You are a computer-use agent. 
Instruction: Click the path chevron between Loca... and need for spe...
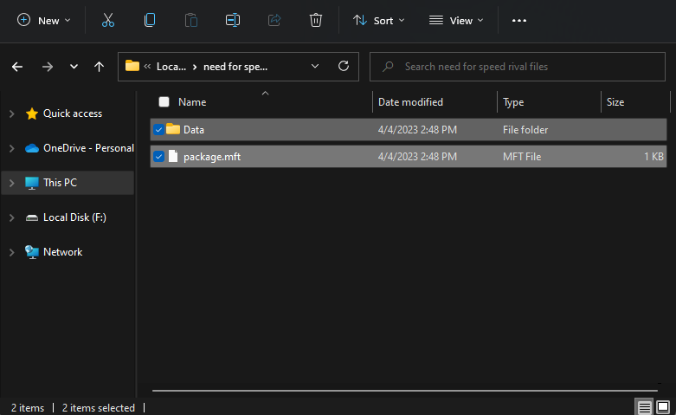coord(195,67)
